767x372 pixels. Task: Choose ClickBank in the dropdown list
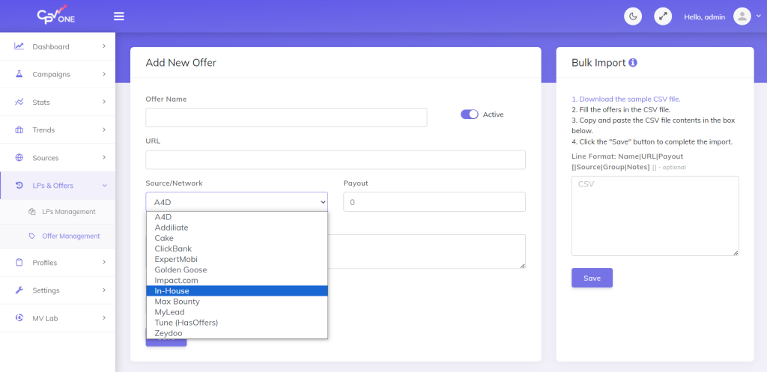point(237,248)
